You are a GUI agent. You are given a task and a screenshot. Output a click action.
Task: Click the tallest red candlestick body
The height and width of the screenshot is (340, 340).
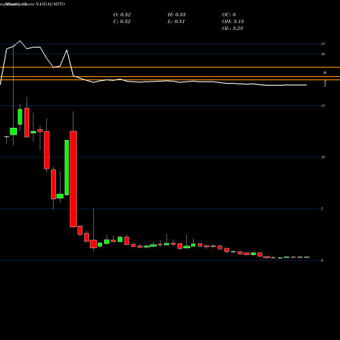tap(73, 179)
